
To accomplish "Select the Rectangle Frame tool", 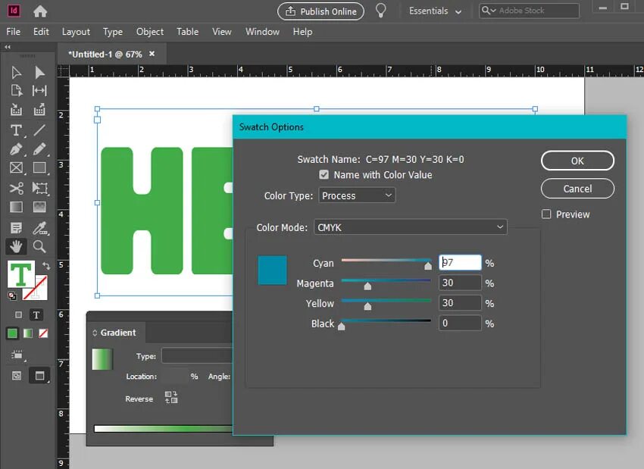I will [17, 167].
